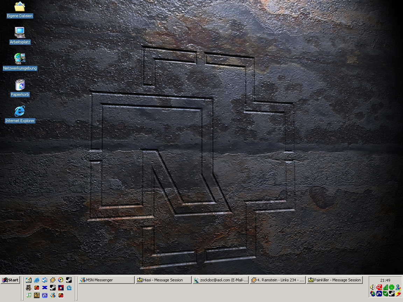Click the AOL icon in system tray
Viewport: 403px width, 302px height.
(379, 294)
